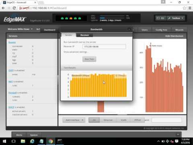Image resolution: width=193 pixels, height=145 pixels.
Task: Close the Bandwidth dialog
Action: pyautogui.click(x=129, y=29)
